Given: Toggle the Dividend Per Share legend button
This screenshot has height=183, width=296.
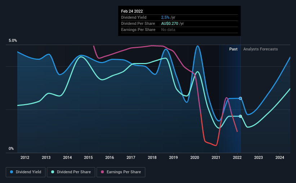Looking at the screenshot, I should (71, 172).
